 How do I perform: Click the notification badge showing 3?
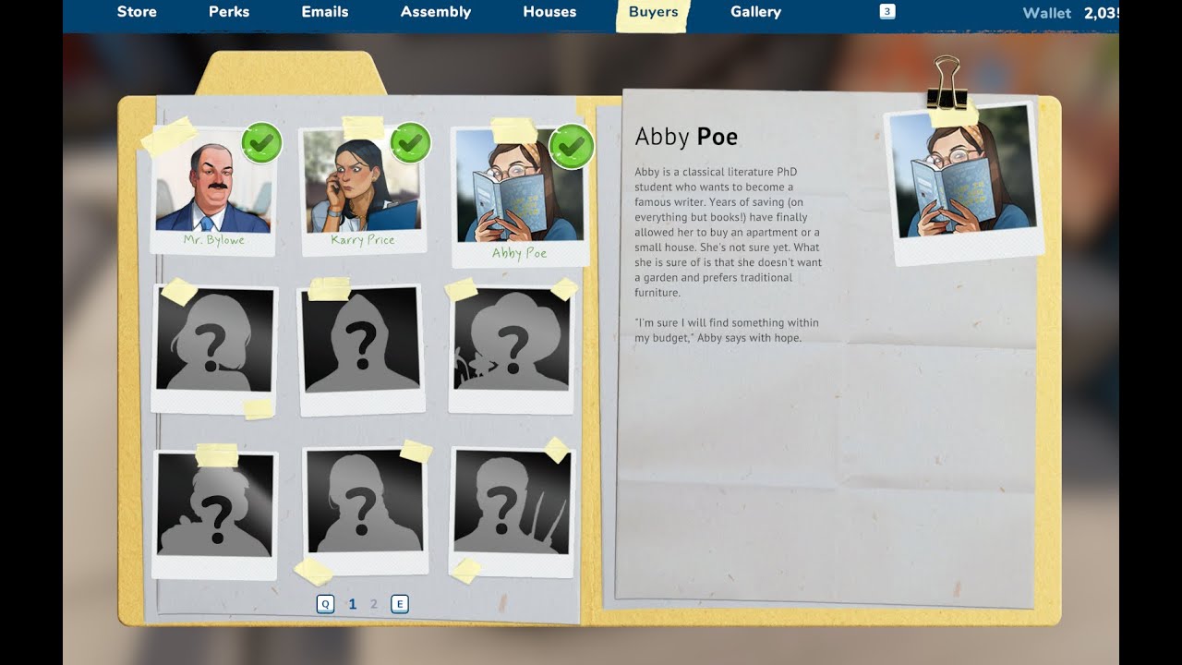[x=887, y=12]
